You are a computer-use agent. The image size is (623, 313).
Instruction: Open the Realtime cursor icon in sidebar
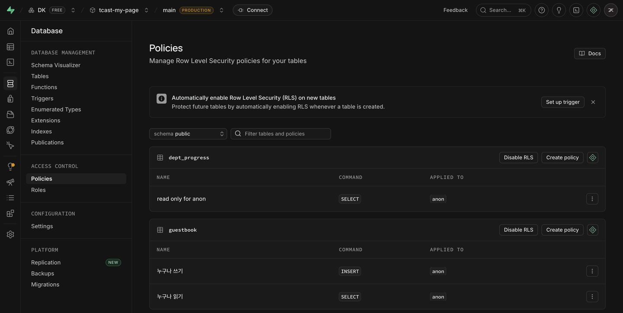pyautogui.click(x=10, y=145)
